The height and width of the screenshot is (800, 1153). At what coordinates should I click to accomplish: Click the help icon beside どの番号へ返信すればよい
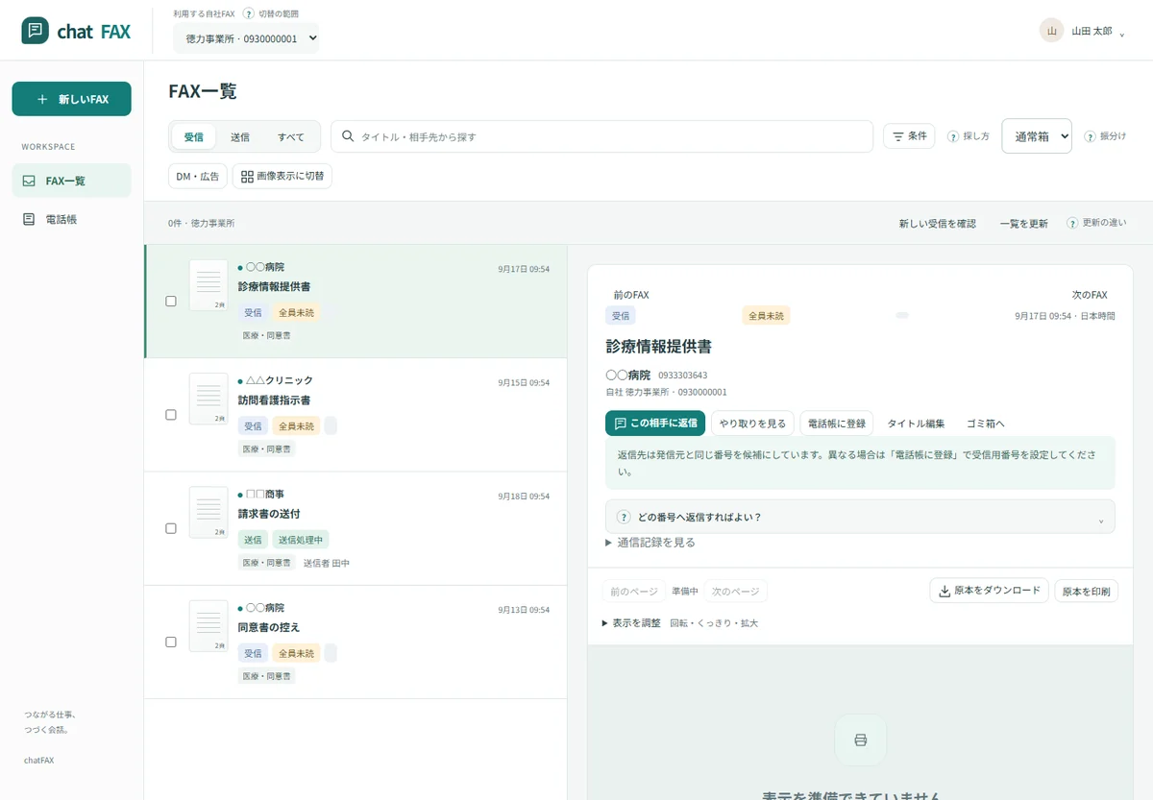(x=624, y=517)
